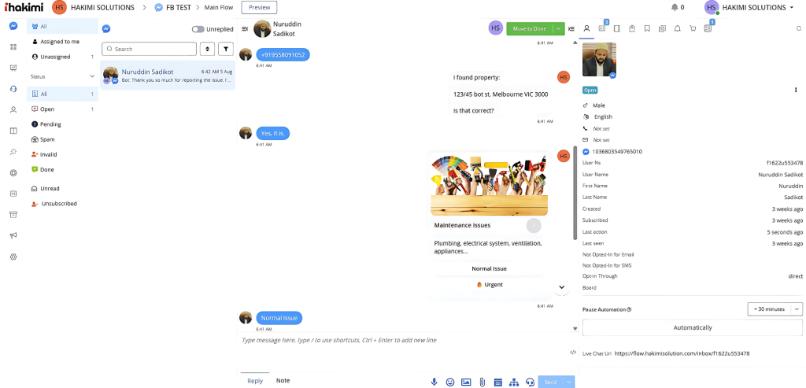Click the paperclip attachment icon
806x388 pixels.
click(x=482, y=382)
